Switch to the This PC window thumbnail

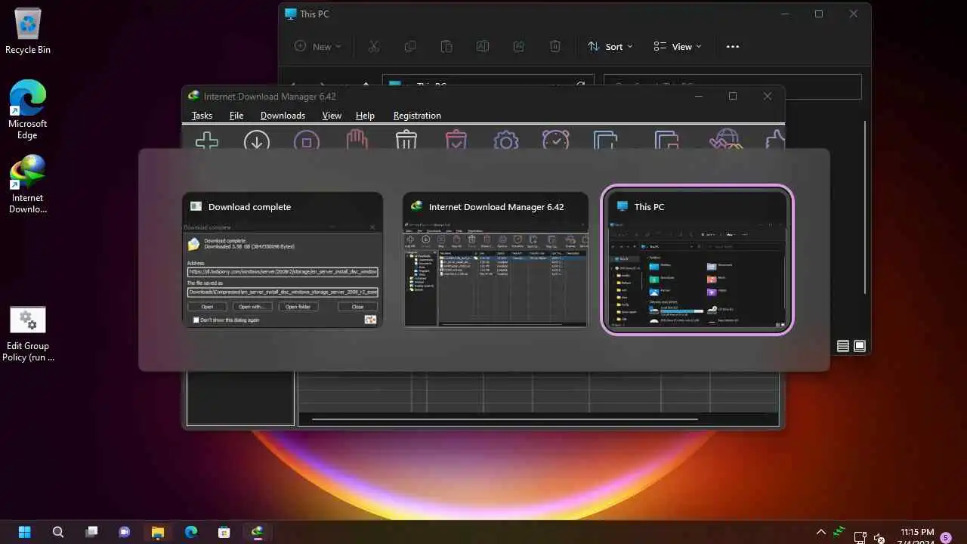click(x=697, y=259)
